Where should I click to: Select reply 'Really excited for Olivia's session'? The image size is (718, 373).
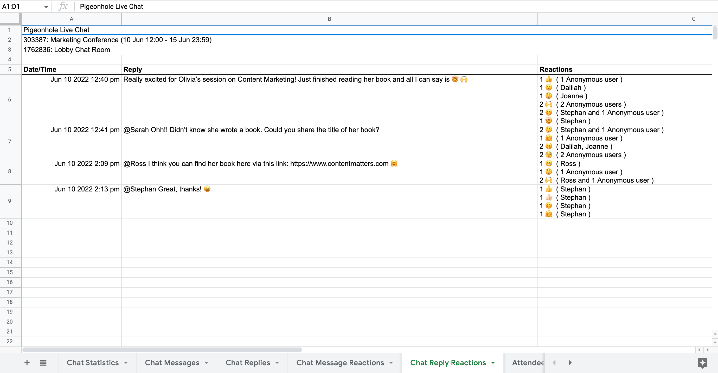pos(329,100)
